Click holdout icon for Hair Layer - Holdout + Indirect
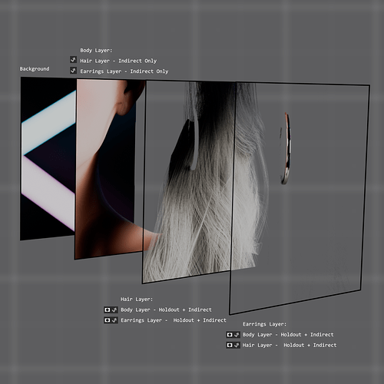This screenshot has height=384, width=384. click(x=230, y=345)
